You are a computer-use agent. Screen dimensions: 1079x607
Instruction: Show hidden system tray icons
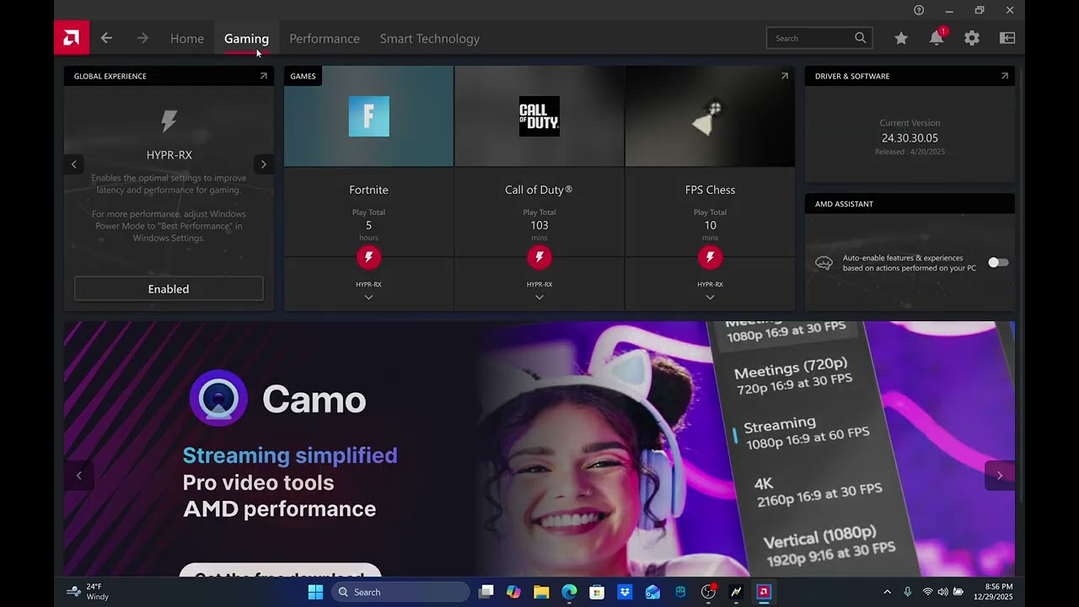click(x=887, y=592)
